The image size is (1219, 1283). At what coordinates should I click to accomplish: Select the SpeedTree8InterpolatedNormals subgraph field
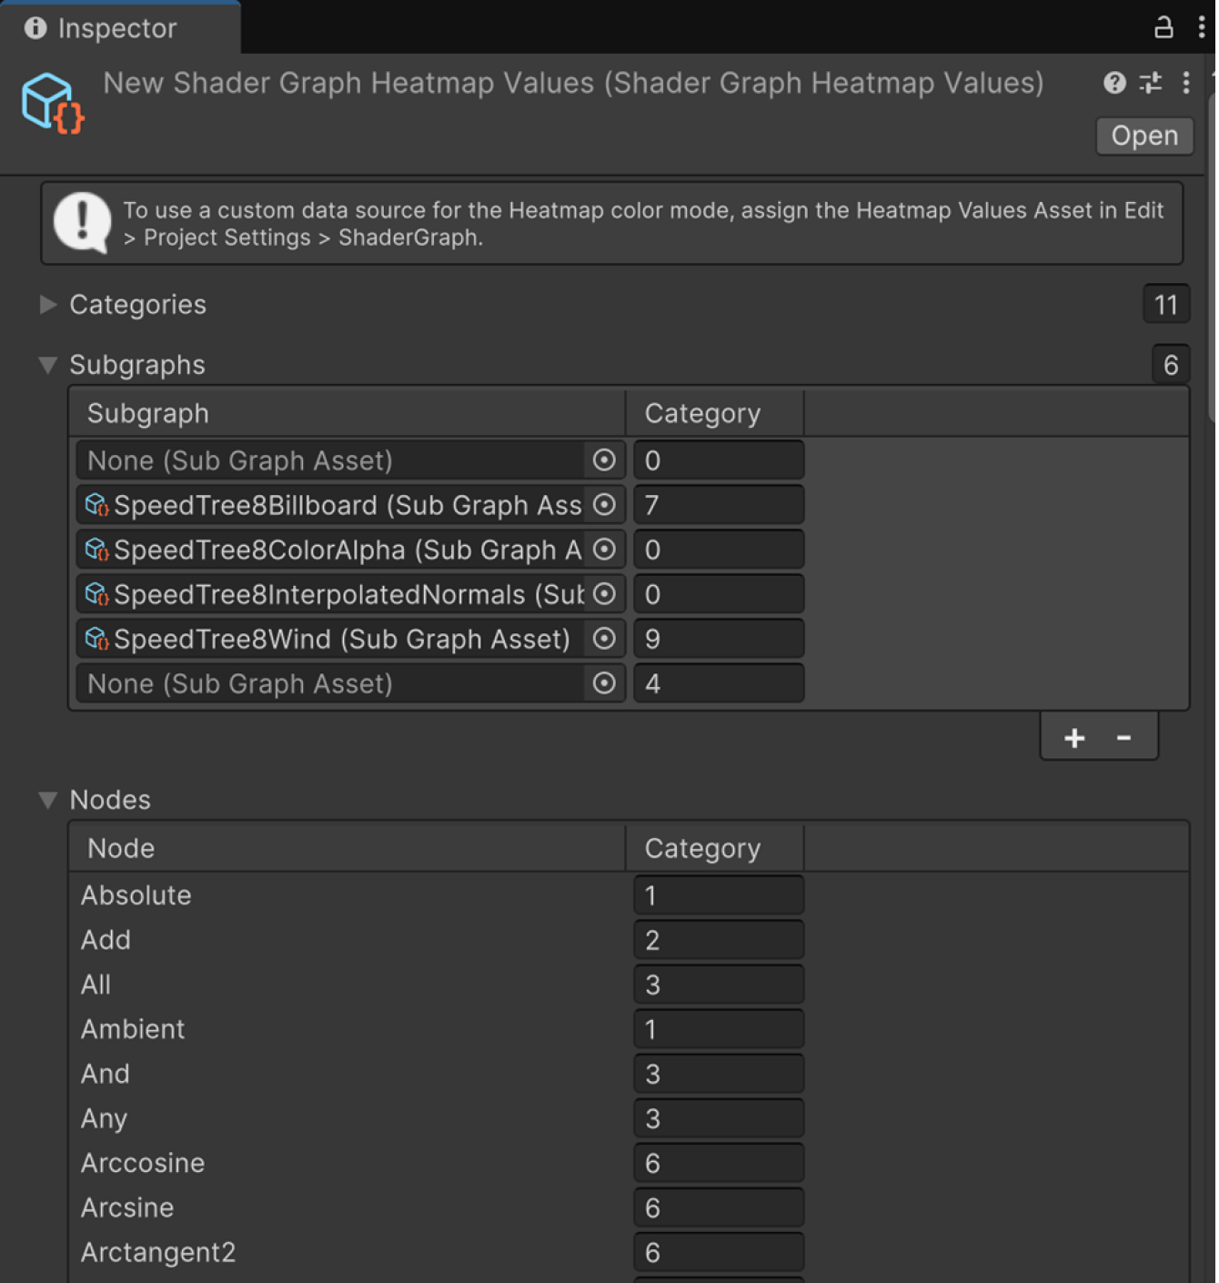click(x=350, y=594)
